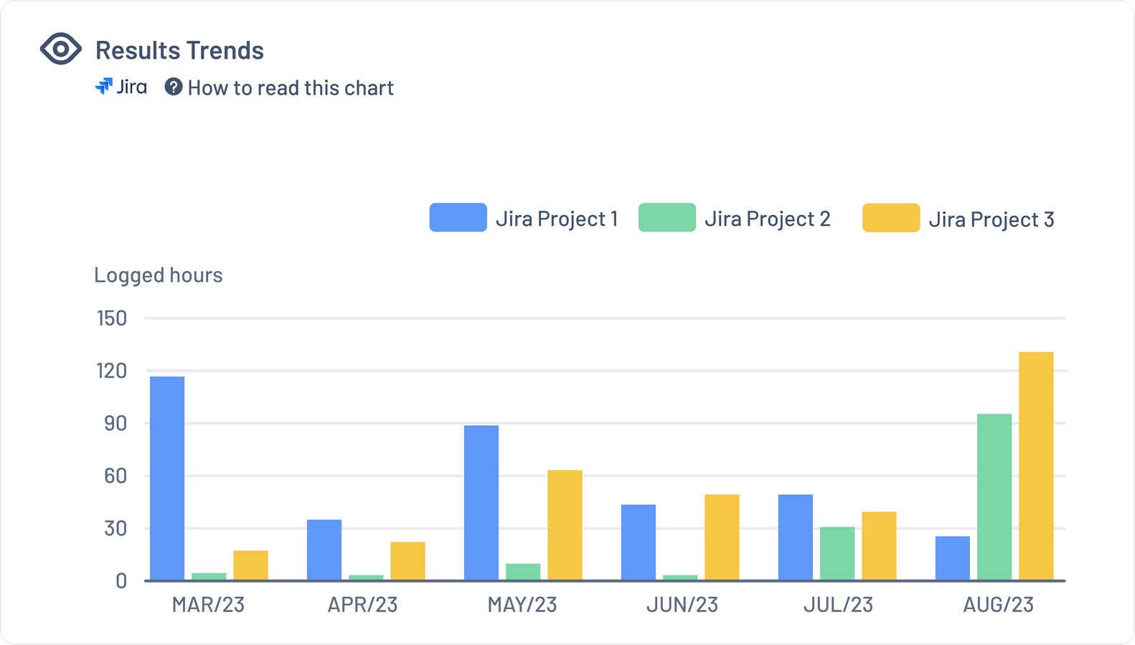Hide series via Jira Project 3 legend label

pyautogui.click(x=992, y=219)
